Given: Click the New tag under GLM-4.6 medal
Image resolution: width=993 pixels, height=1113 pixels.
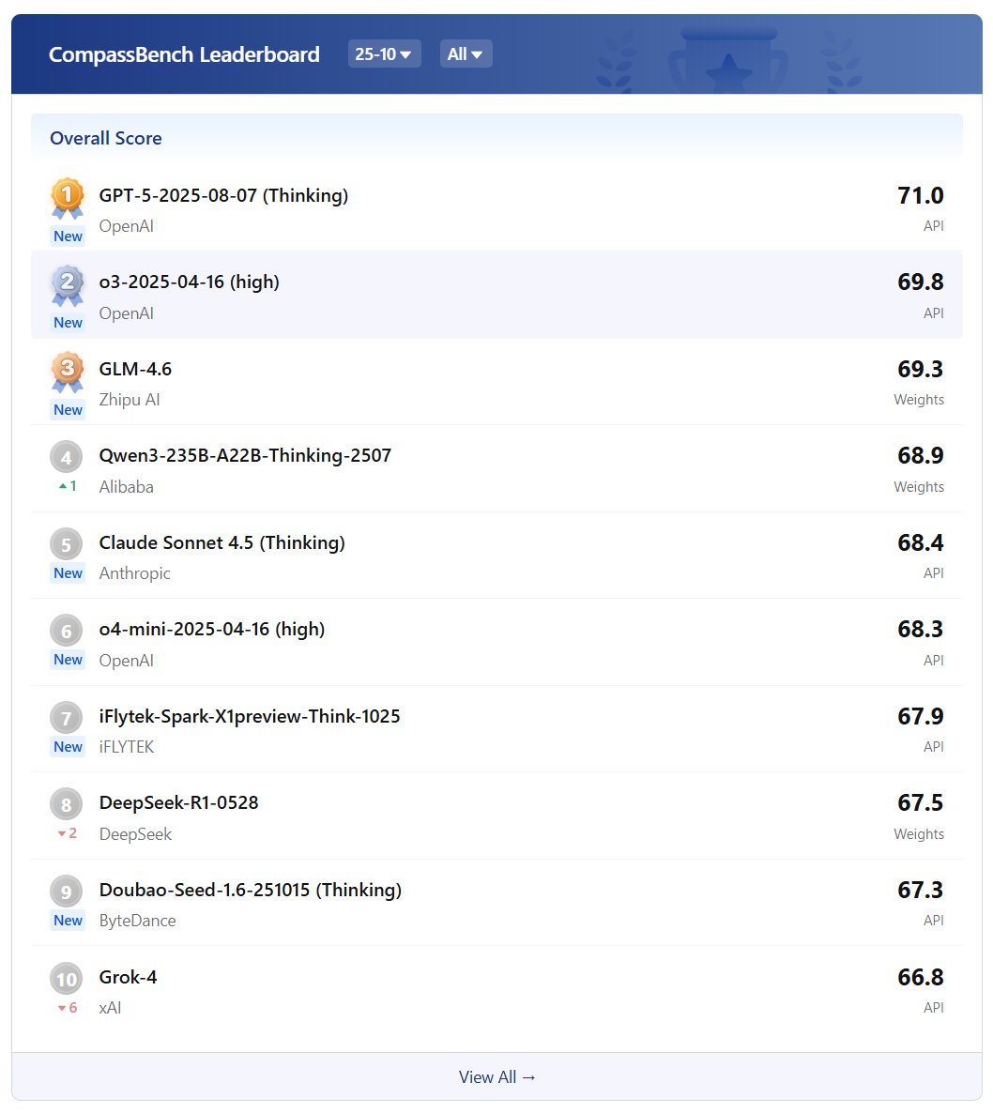Looking at the screenshot, I should (69, 410).
